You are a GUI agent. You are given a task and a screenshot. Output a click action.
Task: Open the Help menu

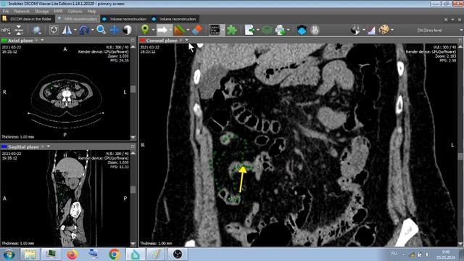coord(92,12)
